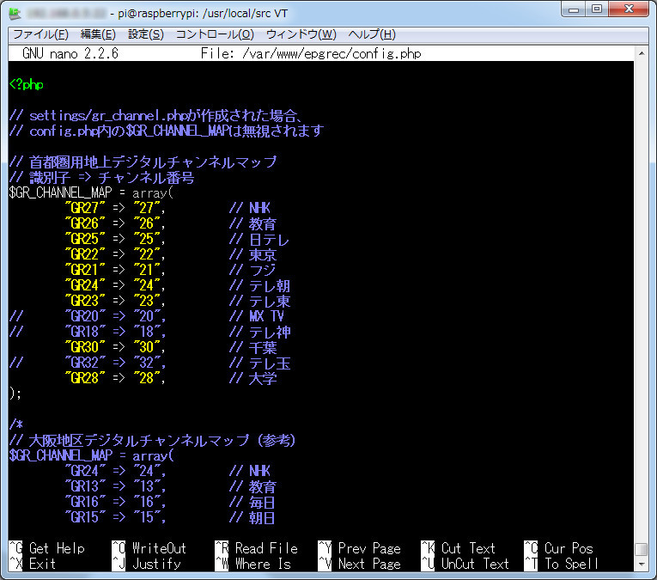This screenshot has width=657, height=580.
Task: Place cursor on "GR22" => "22" line
Action: click(115, 254)
